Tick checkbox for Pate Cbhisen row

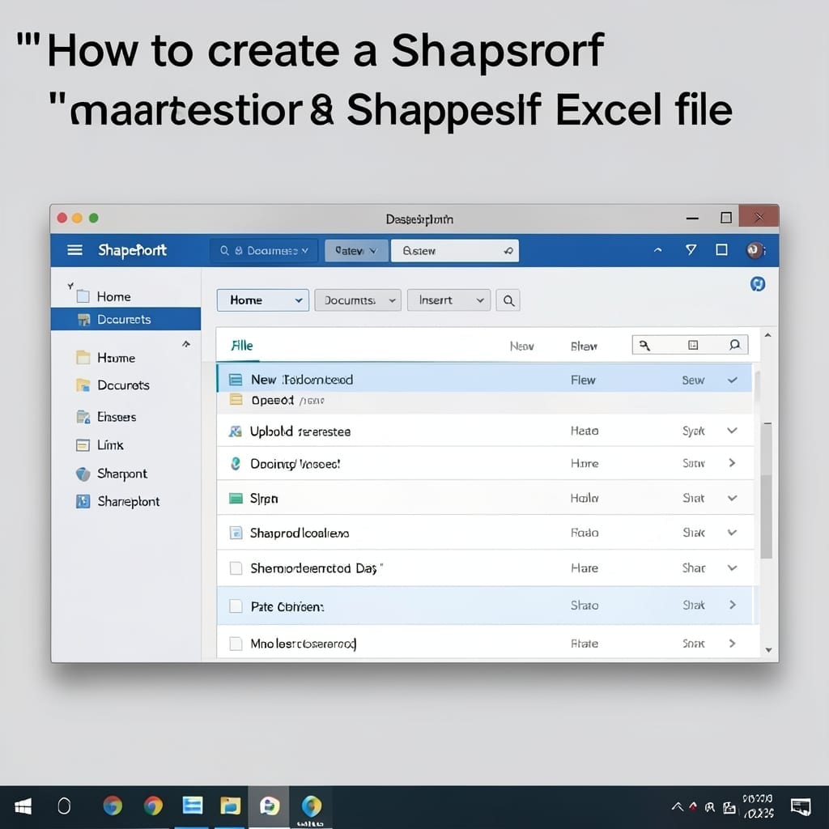[236, 606]
